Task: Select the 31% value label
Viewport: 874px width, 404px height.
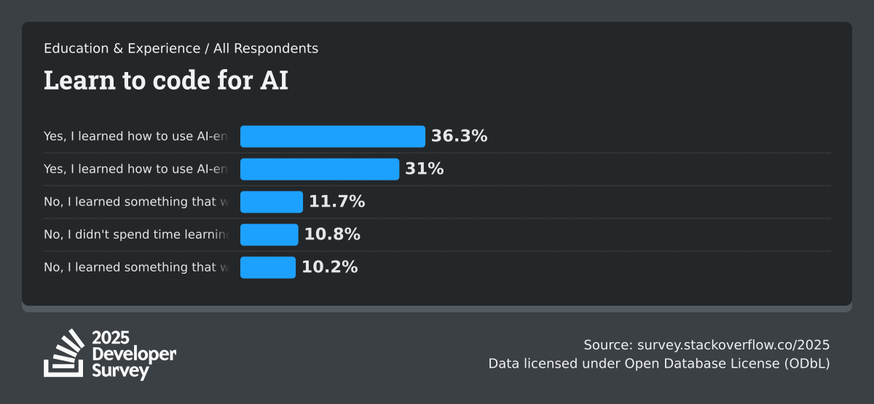Action: click(x=424, y=169)
